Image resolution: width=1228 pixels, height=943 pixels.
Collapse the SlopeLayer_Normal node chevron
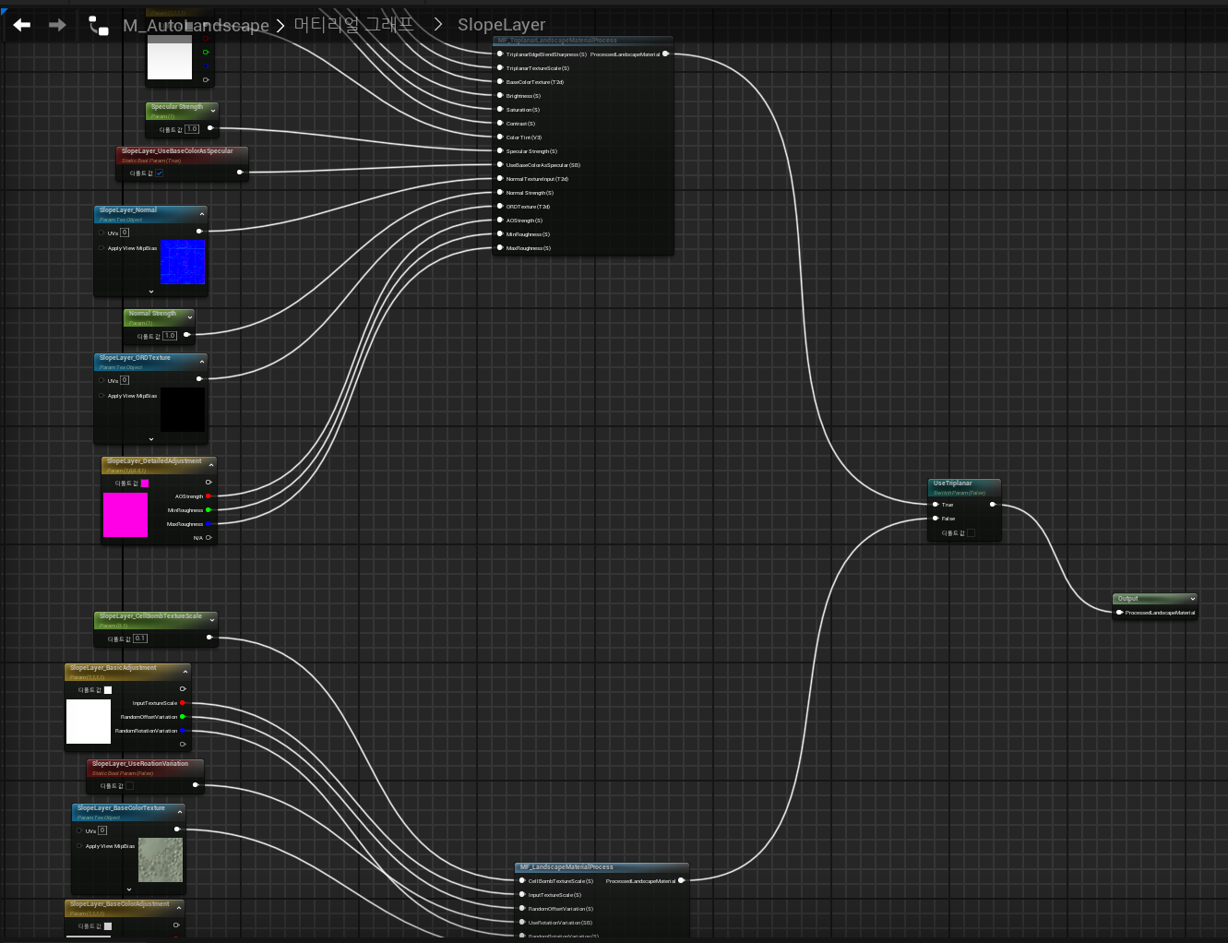(x=202, y=214)
